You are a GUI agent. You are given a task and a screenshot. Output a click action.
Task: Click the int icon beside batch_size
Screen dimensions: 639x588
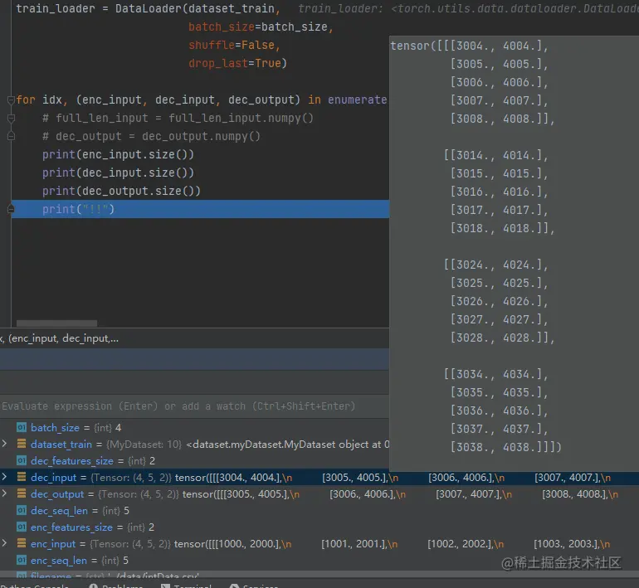pos(22,427)
